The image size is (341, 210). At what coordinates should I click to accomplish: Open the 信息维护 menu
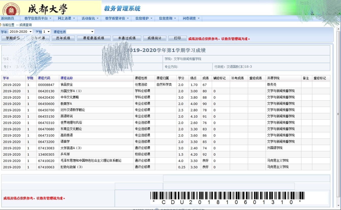pyautogui.click(x=144, y=18)
